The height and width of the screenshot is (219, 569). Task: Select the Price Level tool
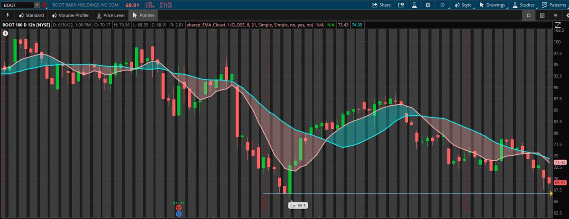pyautogui.click(x=110, y=15)
